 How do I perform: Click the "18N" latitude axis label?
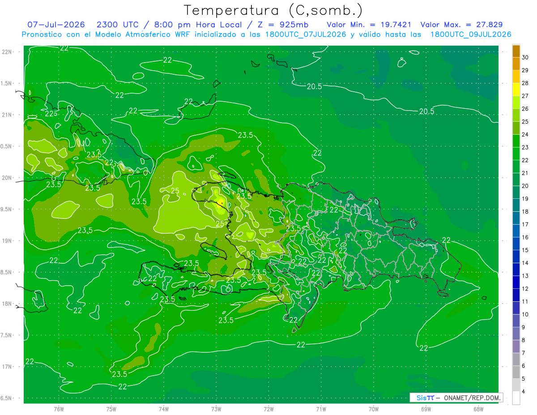7,304
